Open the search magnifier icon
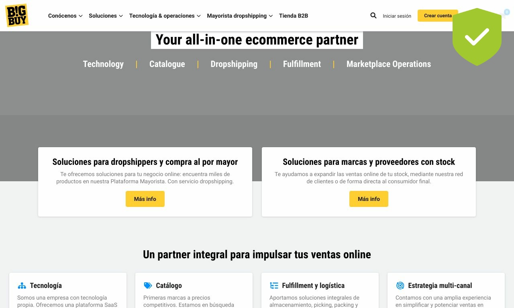The image size is (514, 308). [373, 16]
